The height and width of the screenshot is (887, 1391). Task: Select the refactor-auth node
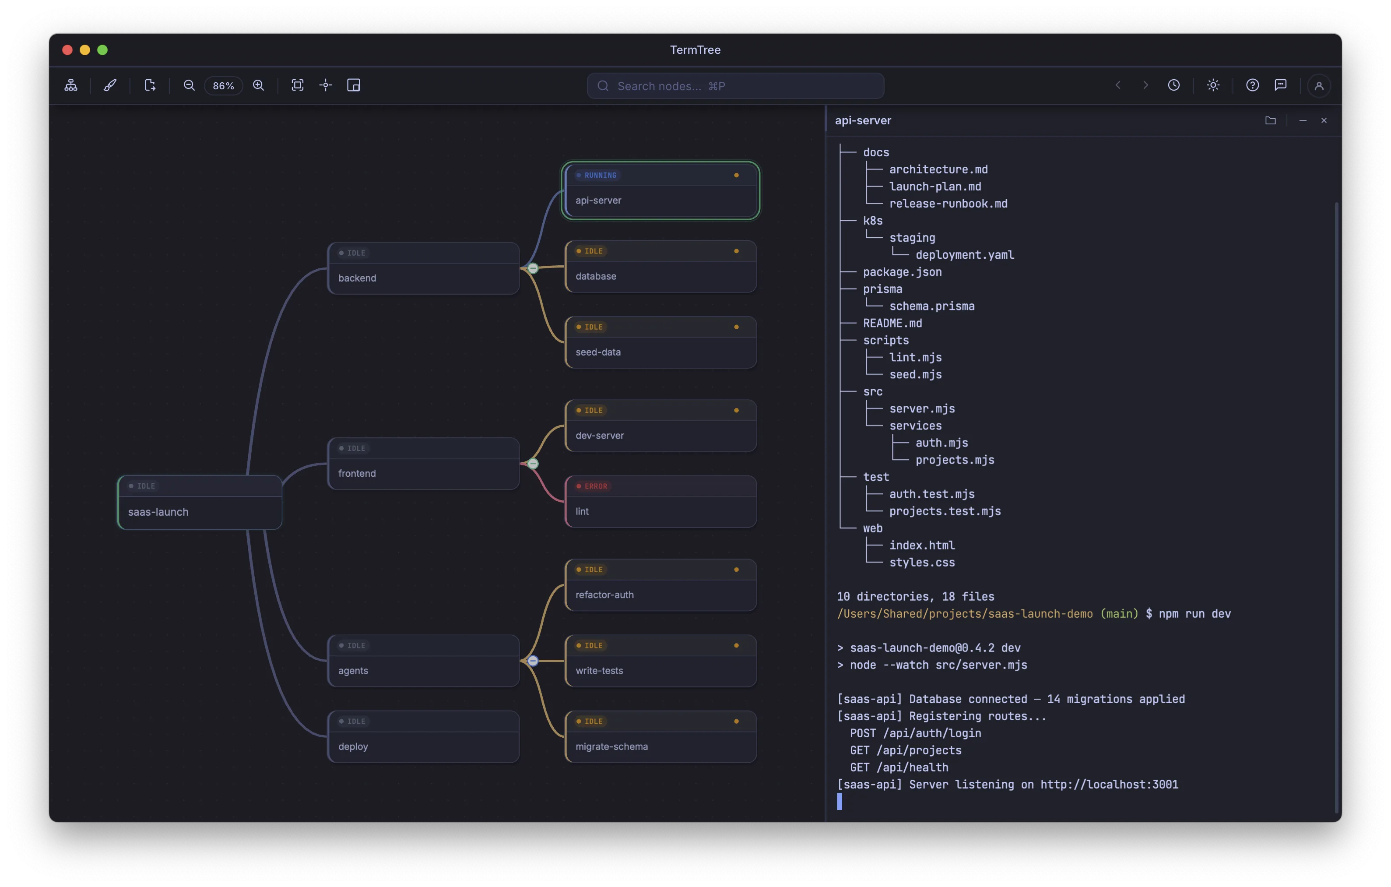point(660,585)
